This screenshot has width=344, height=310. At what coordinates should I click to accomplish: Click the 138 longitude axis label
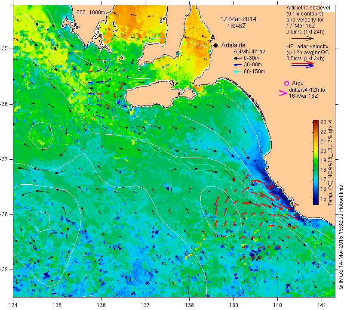[x=189, y=305]
